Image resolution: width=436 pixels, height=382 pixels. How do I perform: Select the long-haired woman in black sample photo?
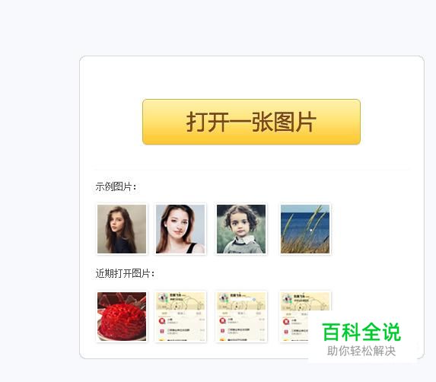click(122, 229)
